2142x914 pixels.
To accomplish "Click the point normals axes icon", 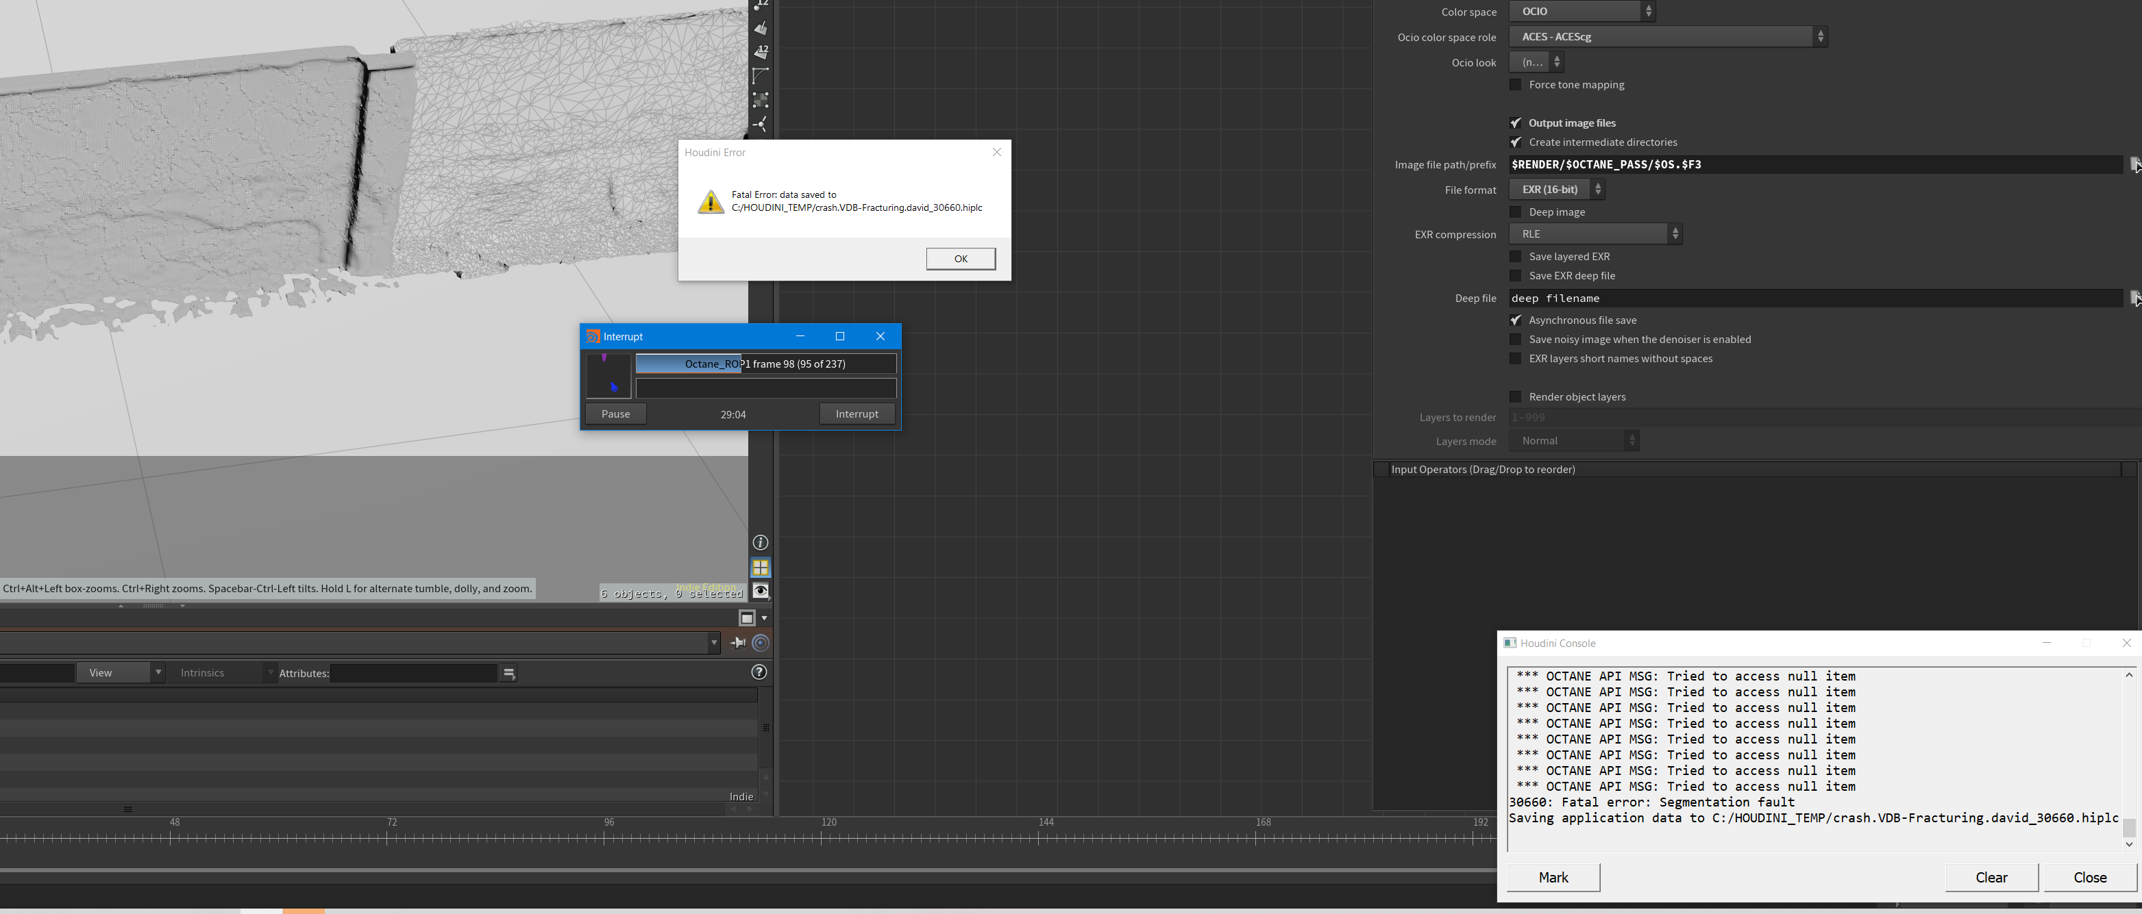I will tap(760, 124).
